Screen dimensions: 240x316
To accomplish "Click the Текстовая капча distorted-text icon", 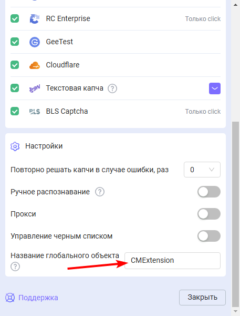I will click(35, 88).
